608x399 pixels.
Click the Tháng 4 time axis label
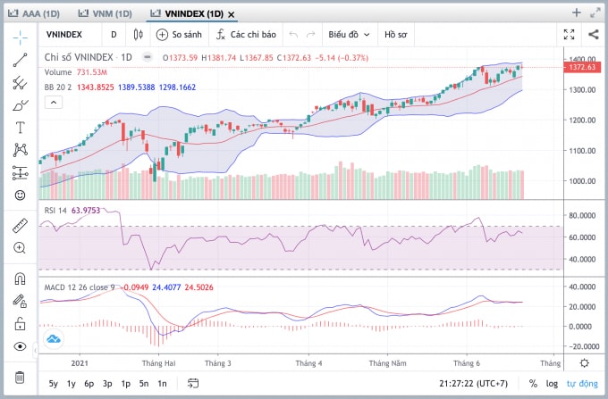coord(308,363)
